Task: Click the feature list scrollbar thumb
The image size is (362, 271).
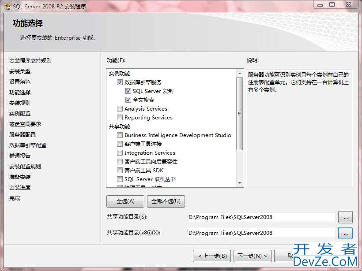Action: pyautogui.click(x=240, y=114)
